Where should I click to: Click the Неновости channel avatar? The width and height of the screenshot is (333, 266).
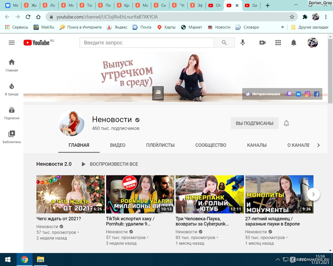point(72,123)
